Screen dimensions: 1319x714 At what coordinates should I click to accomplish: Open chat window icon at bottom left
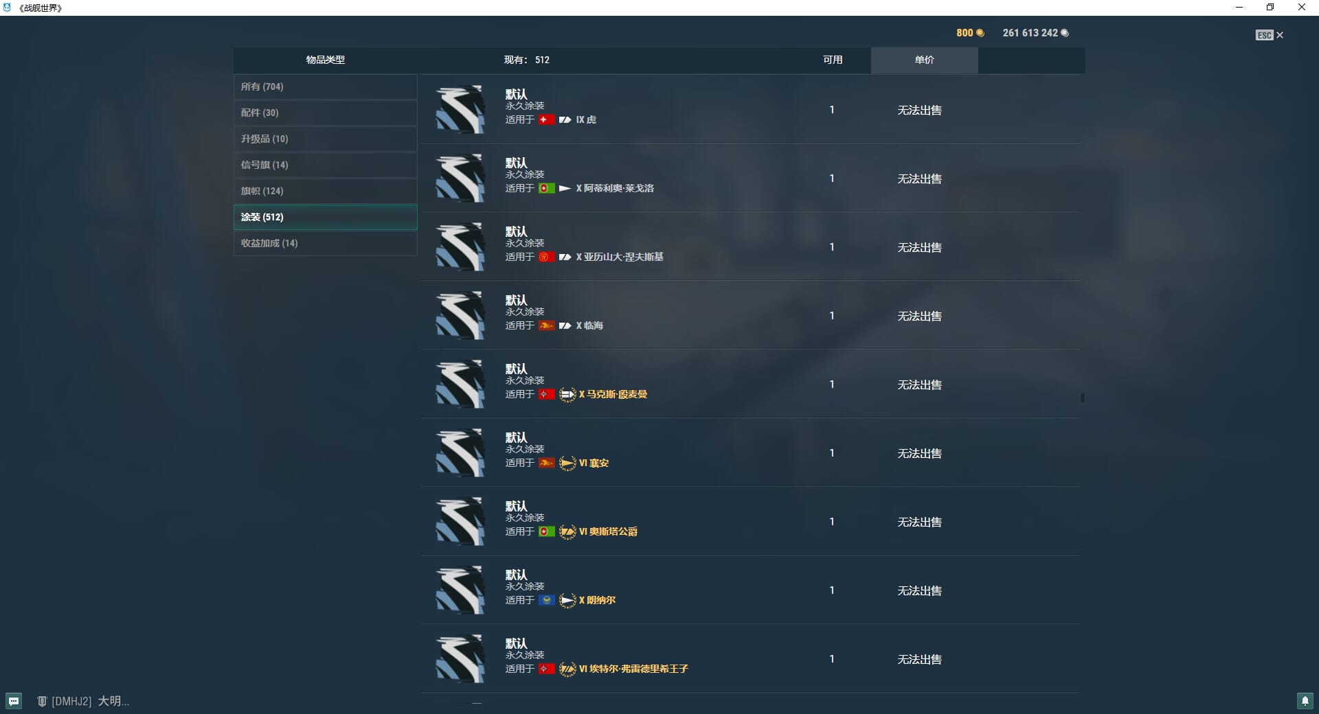14,701
